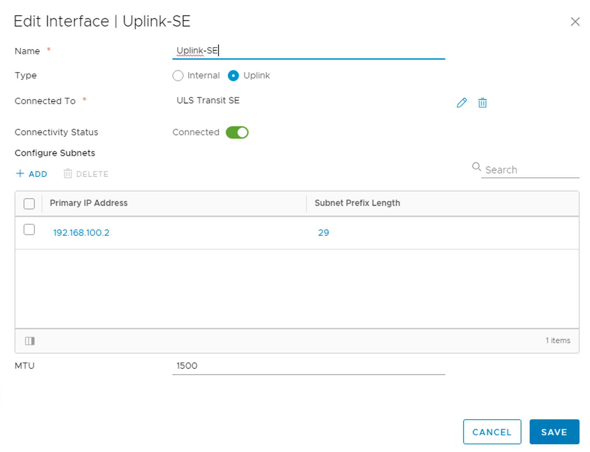Open the column picker icon in table footer
Image resolution: width=590 pixels, height=452 pixels.
[x=30, y=341]
